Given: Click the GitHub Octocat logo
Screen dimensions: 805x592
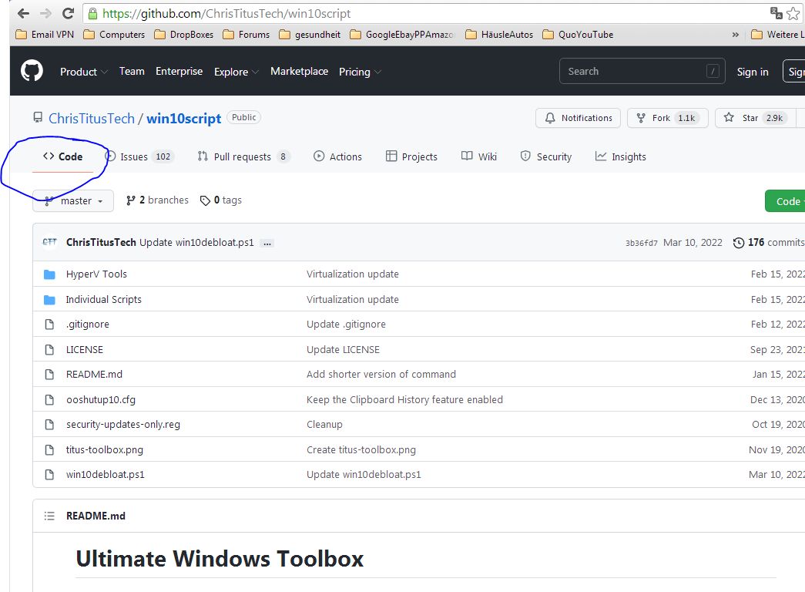Looking at the screenshot, I should [x=32, y=71].
